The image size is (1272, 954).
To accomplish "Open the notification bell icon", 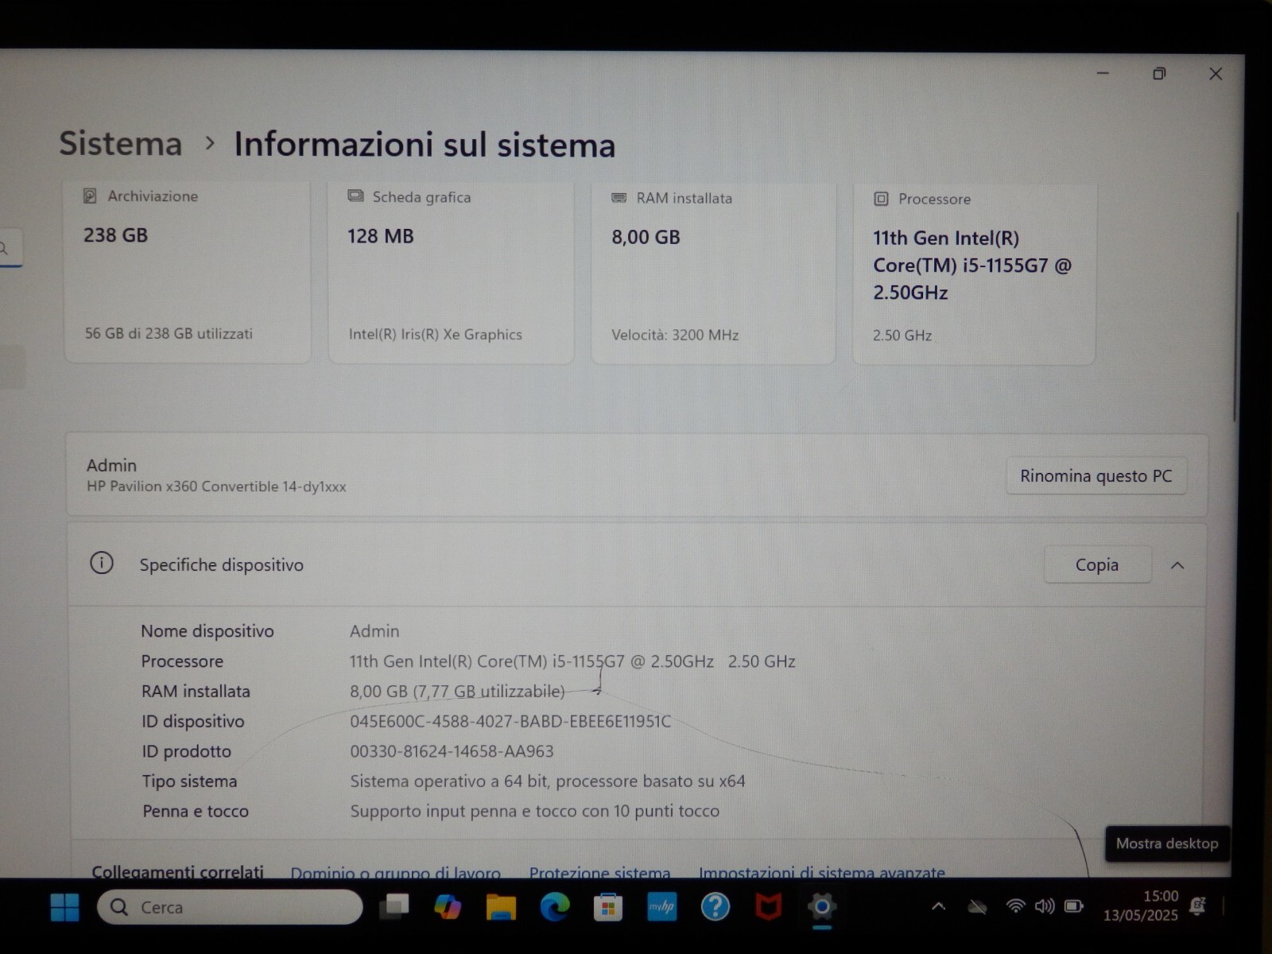I will 1197,906.
